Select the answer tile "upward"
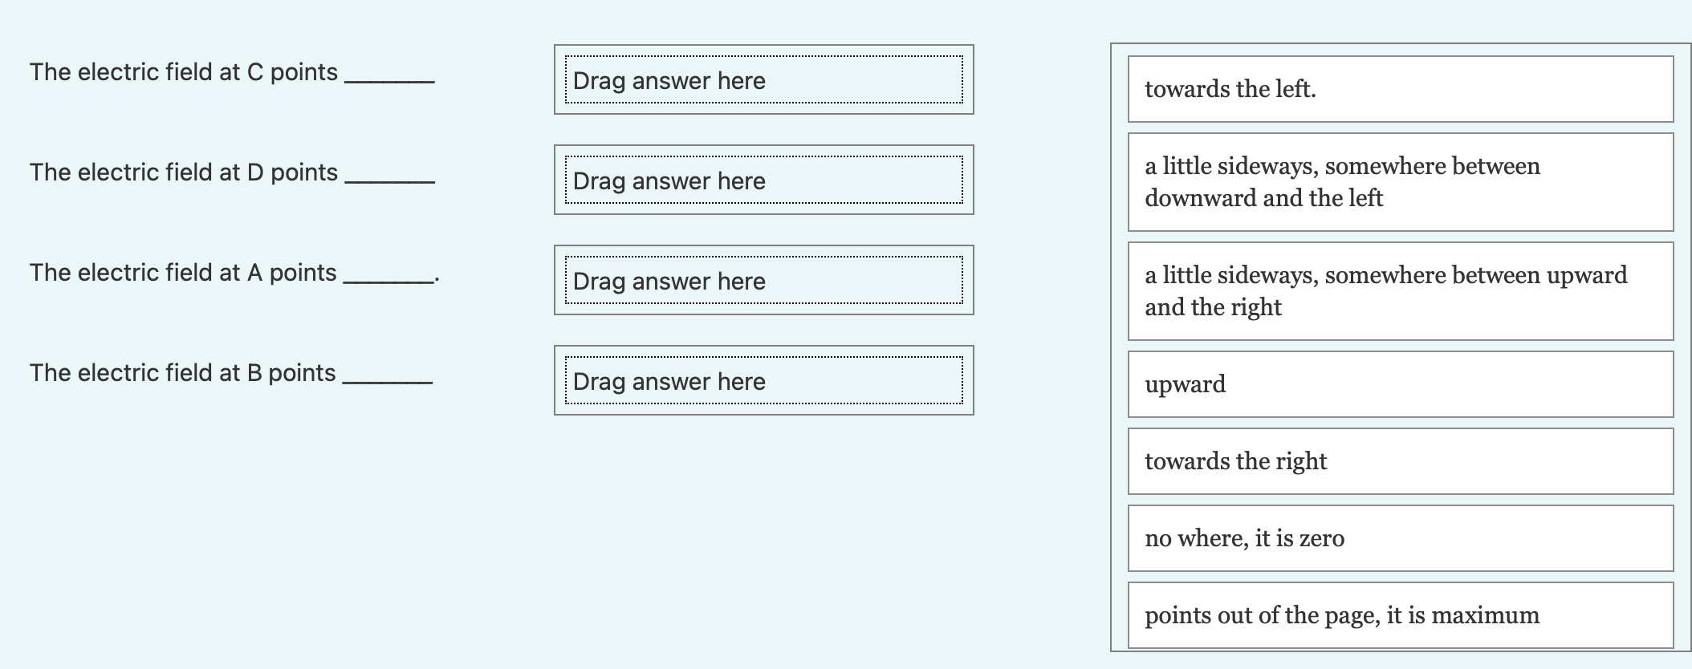Image resolution: width=1692 pixels, height=669 pixels. coord(1401,383)
